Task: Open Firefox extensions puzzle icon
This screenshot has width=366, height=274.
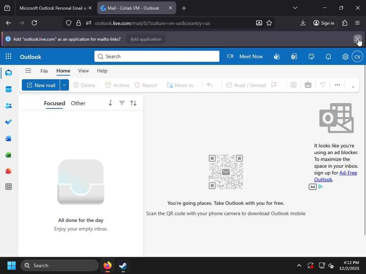Action: click(345, 23)
